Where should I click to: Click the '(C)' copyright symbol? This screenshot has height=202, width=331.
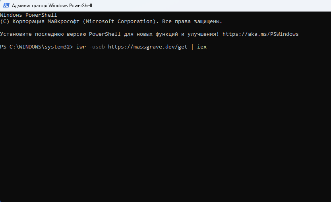pos(5,21)
